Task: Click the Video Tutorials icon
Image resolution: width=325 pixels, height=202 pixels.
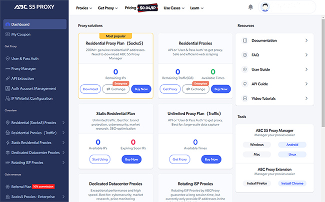Action: click(244, 98)
